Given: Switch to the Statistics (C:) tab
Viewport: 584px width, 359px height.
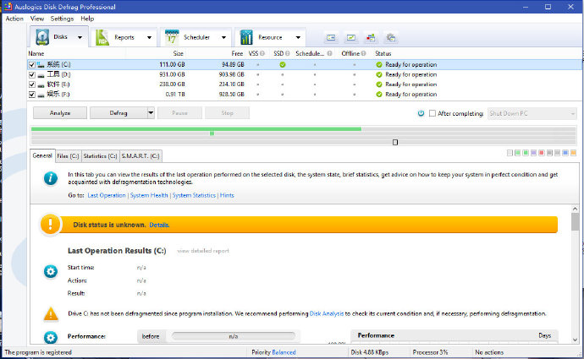Looking at the screenshot, I should (x=100, y=156).
